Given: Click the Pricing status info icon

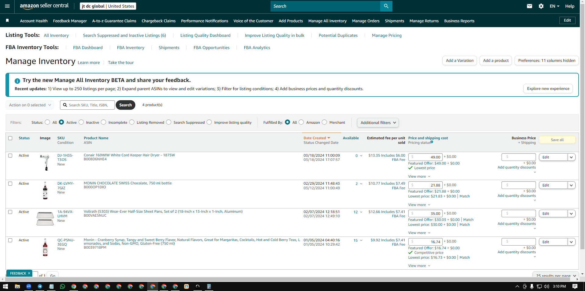Looking at the screenshot, I should (x=432, y=142).
